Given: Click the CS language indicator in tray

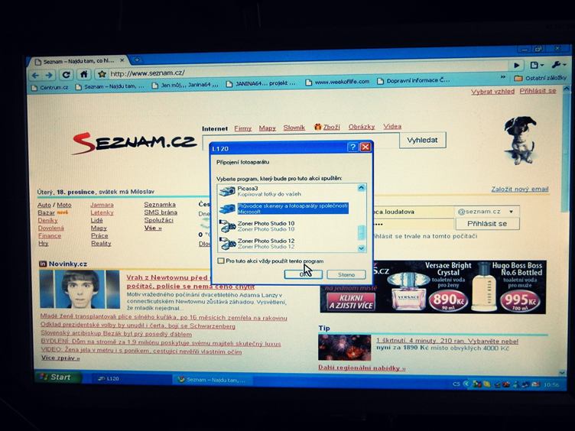Looking at the screenshot, I should click(x=456, y=384).
